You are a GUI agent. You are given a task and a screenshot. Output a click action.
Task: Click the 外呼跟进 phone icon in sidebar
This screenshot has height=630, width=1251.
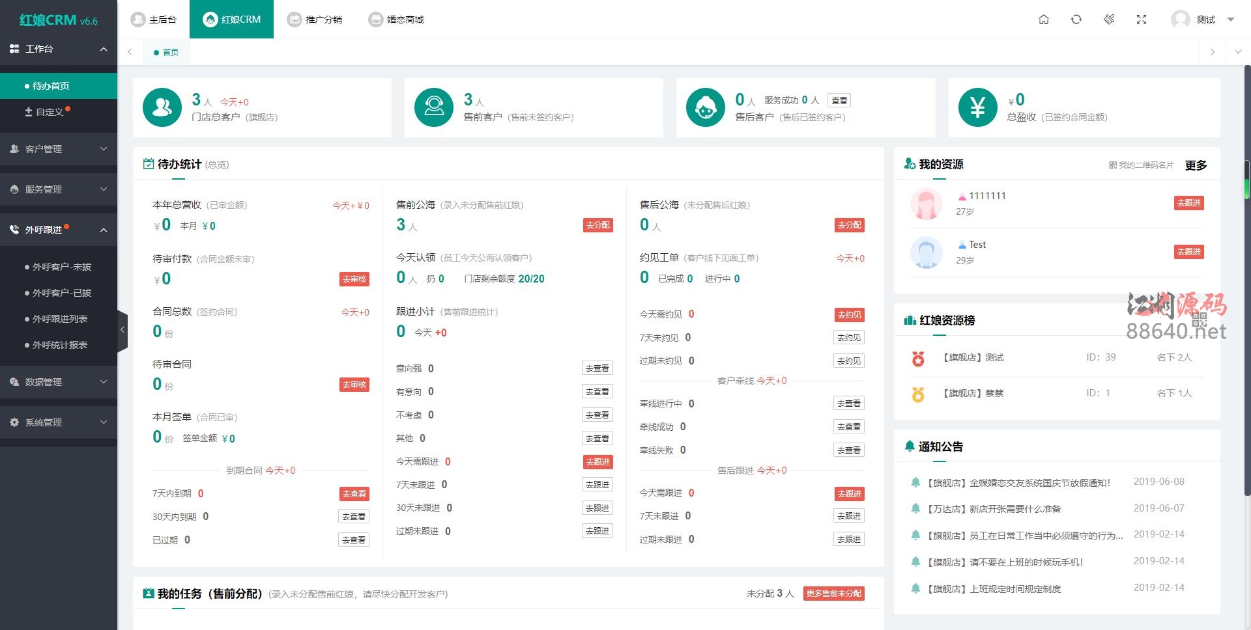coord(13,229)
